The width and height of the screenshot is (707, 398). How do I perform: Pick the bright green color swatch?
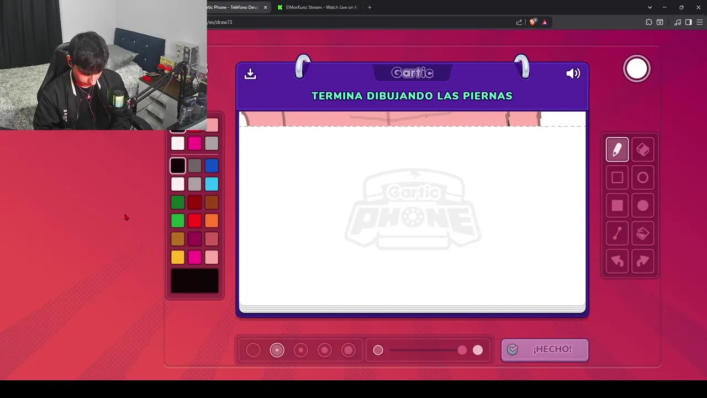tap(178, 221)
